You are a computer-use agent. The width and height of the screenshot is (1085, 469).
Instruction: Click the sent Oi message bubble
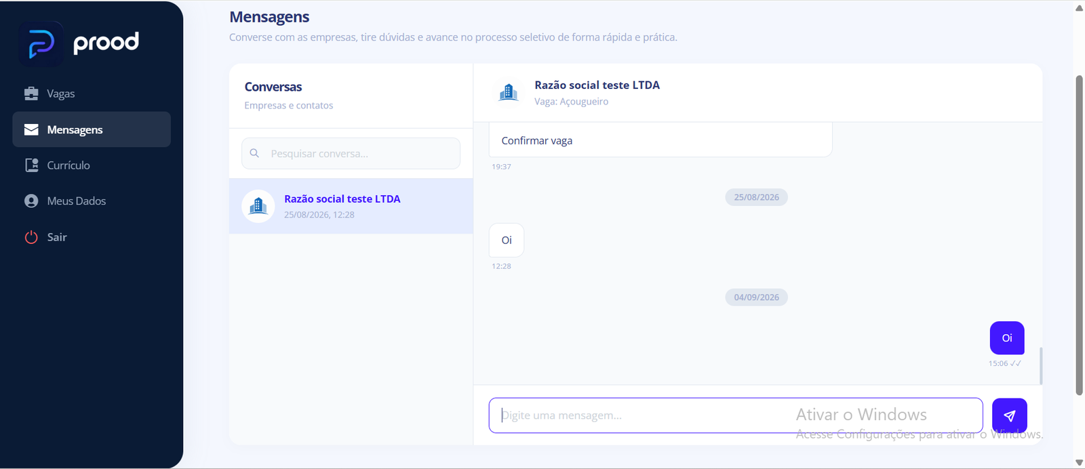click(1007, 338)
